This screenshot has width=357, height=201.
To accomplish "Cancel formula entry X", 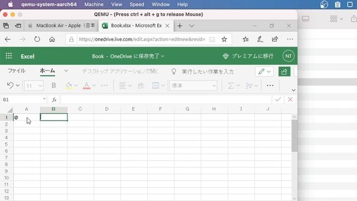I will [x=290, y=99].
